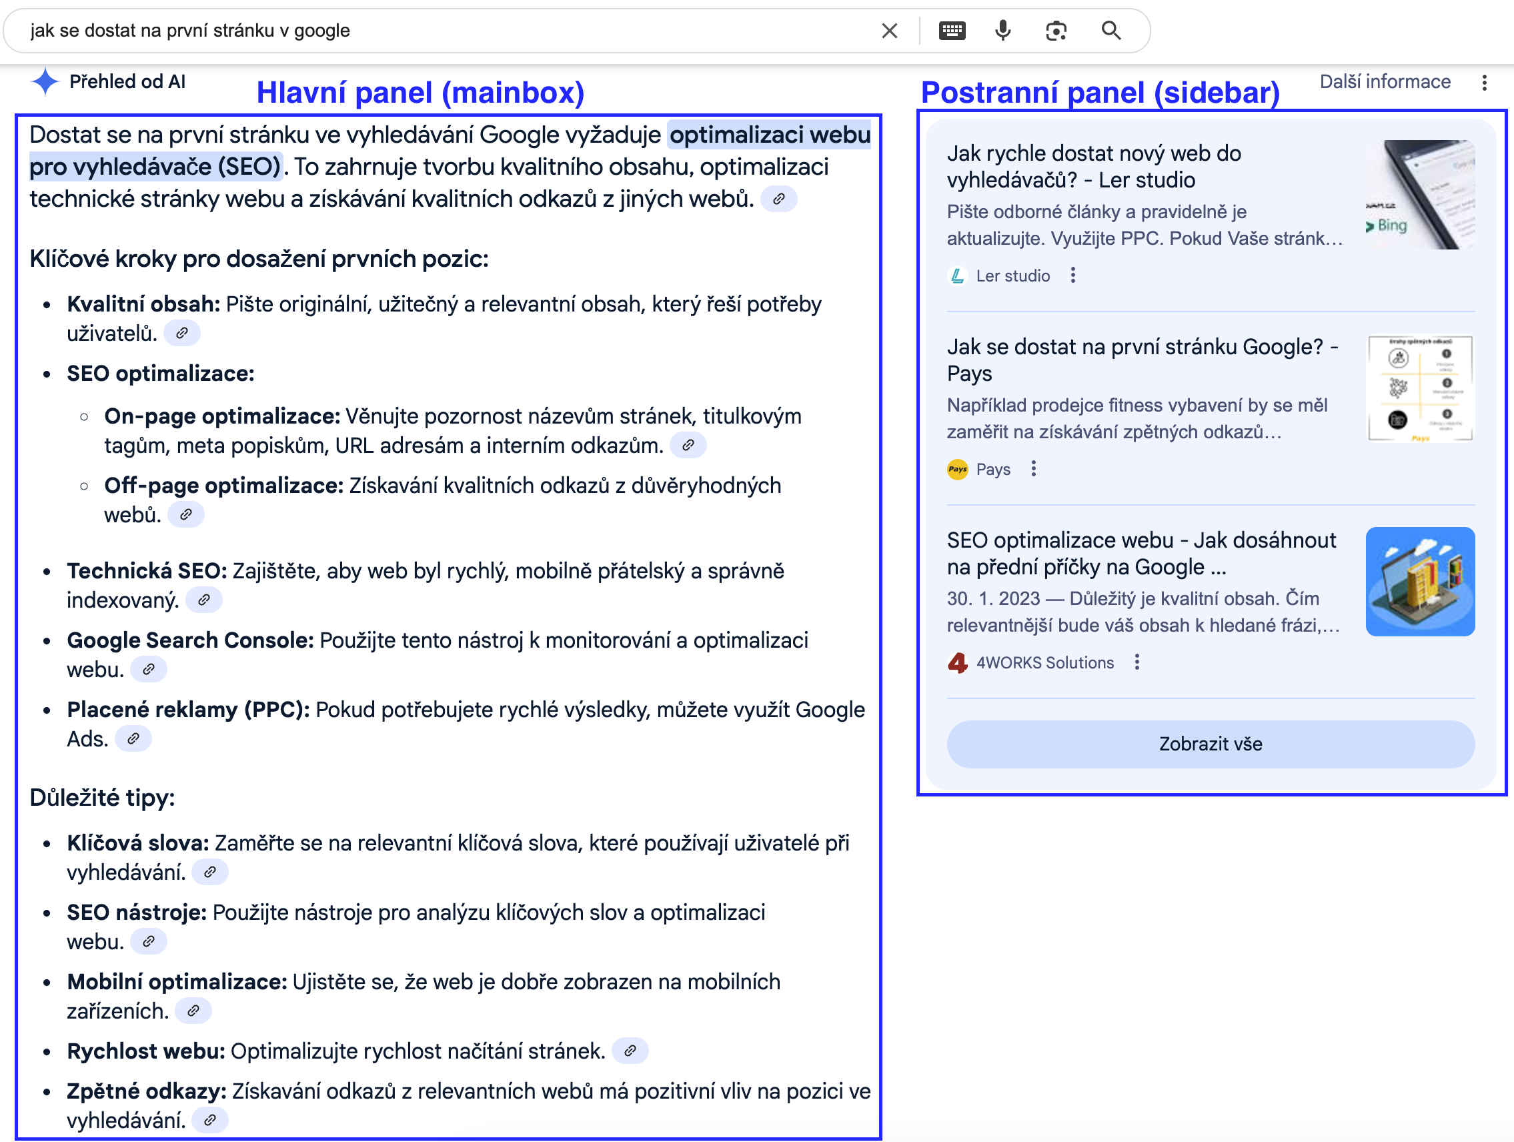Click the bold text Google Search Console:

189,640
